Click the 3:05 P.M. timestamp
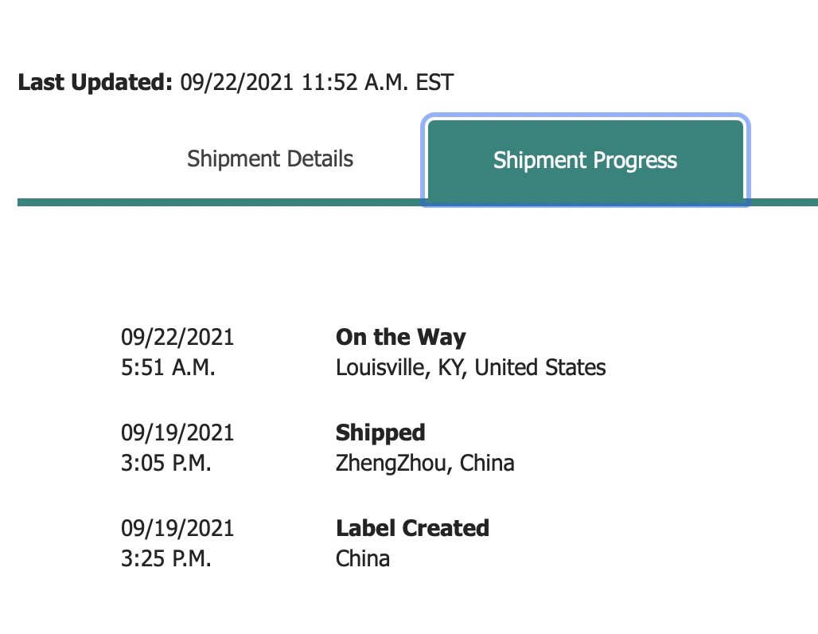 pos(166,463)
